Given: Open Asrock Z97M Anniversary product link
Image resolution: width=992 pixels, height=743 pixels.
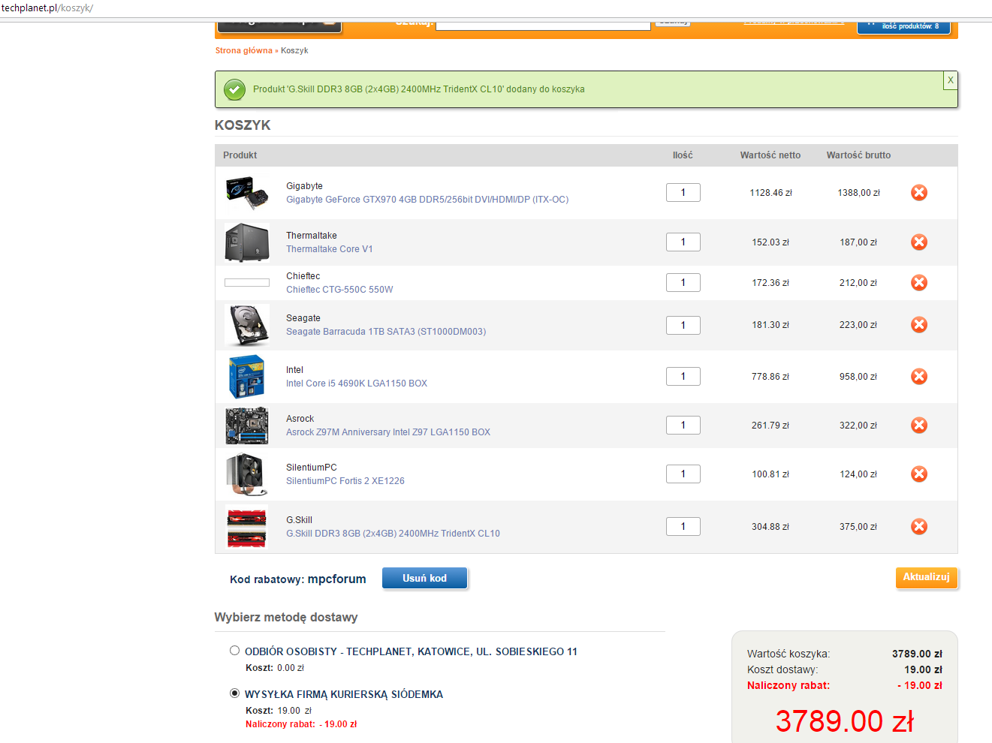Looking at the screenshot, I should pyautogui.click(x=388, y=432).
